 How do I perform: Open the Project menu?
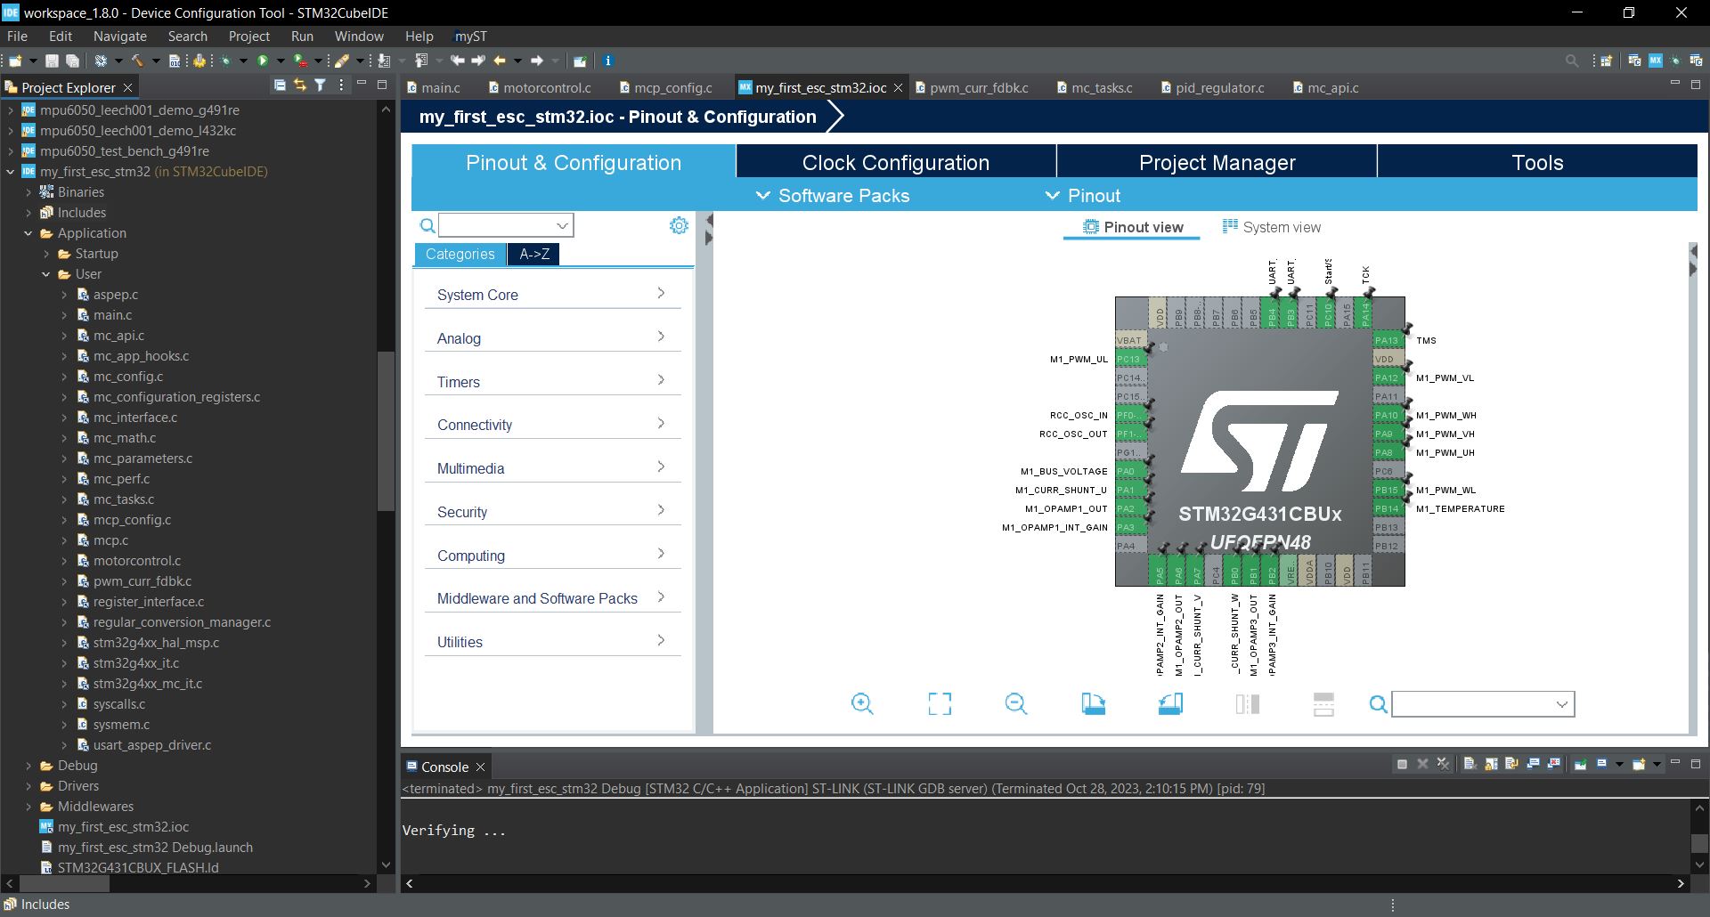248,37
